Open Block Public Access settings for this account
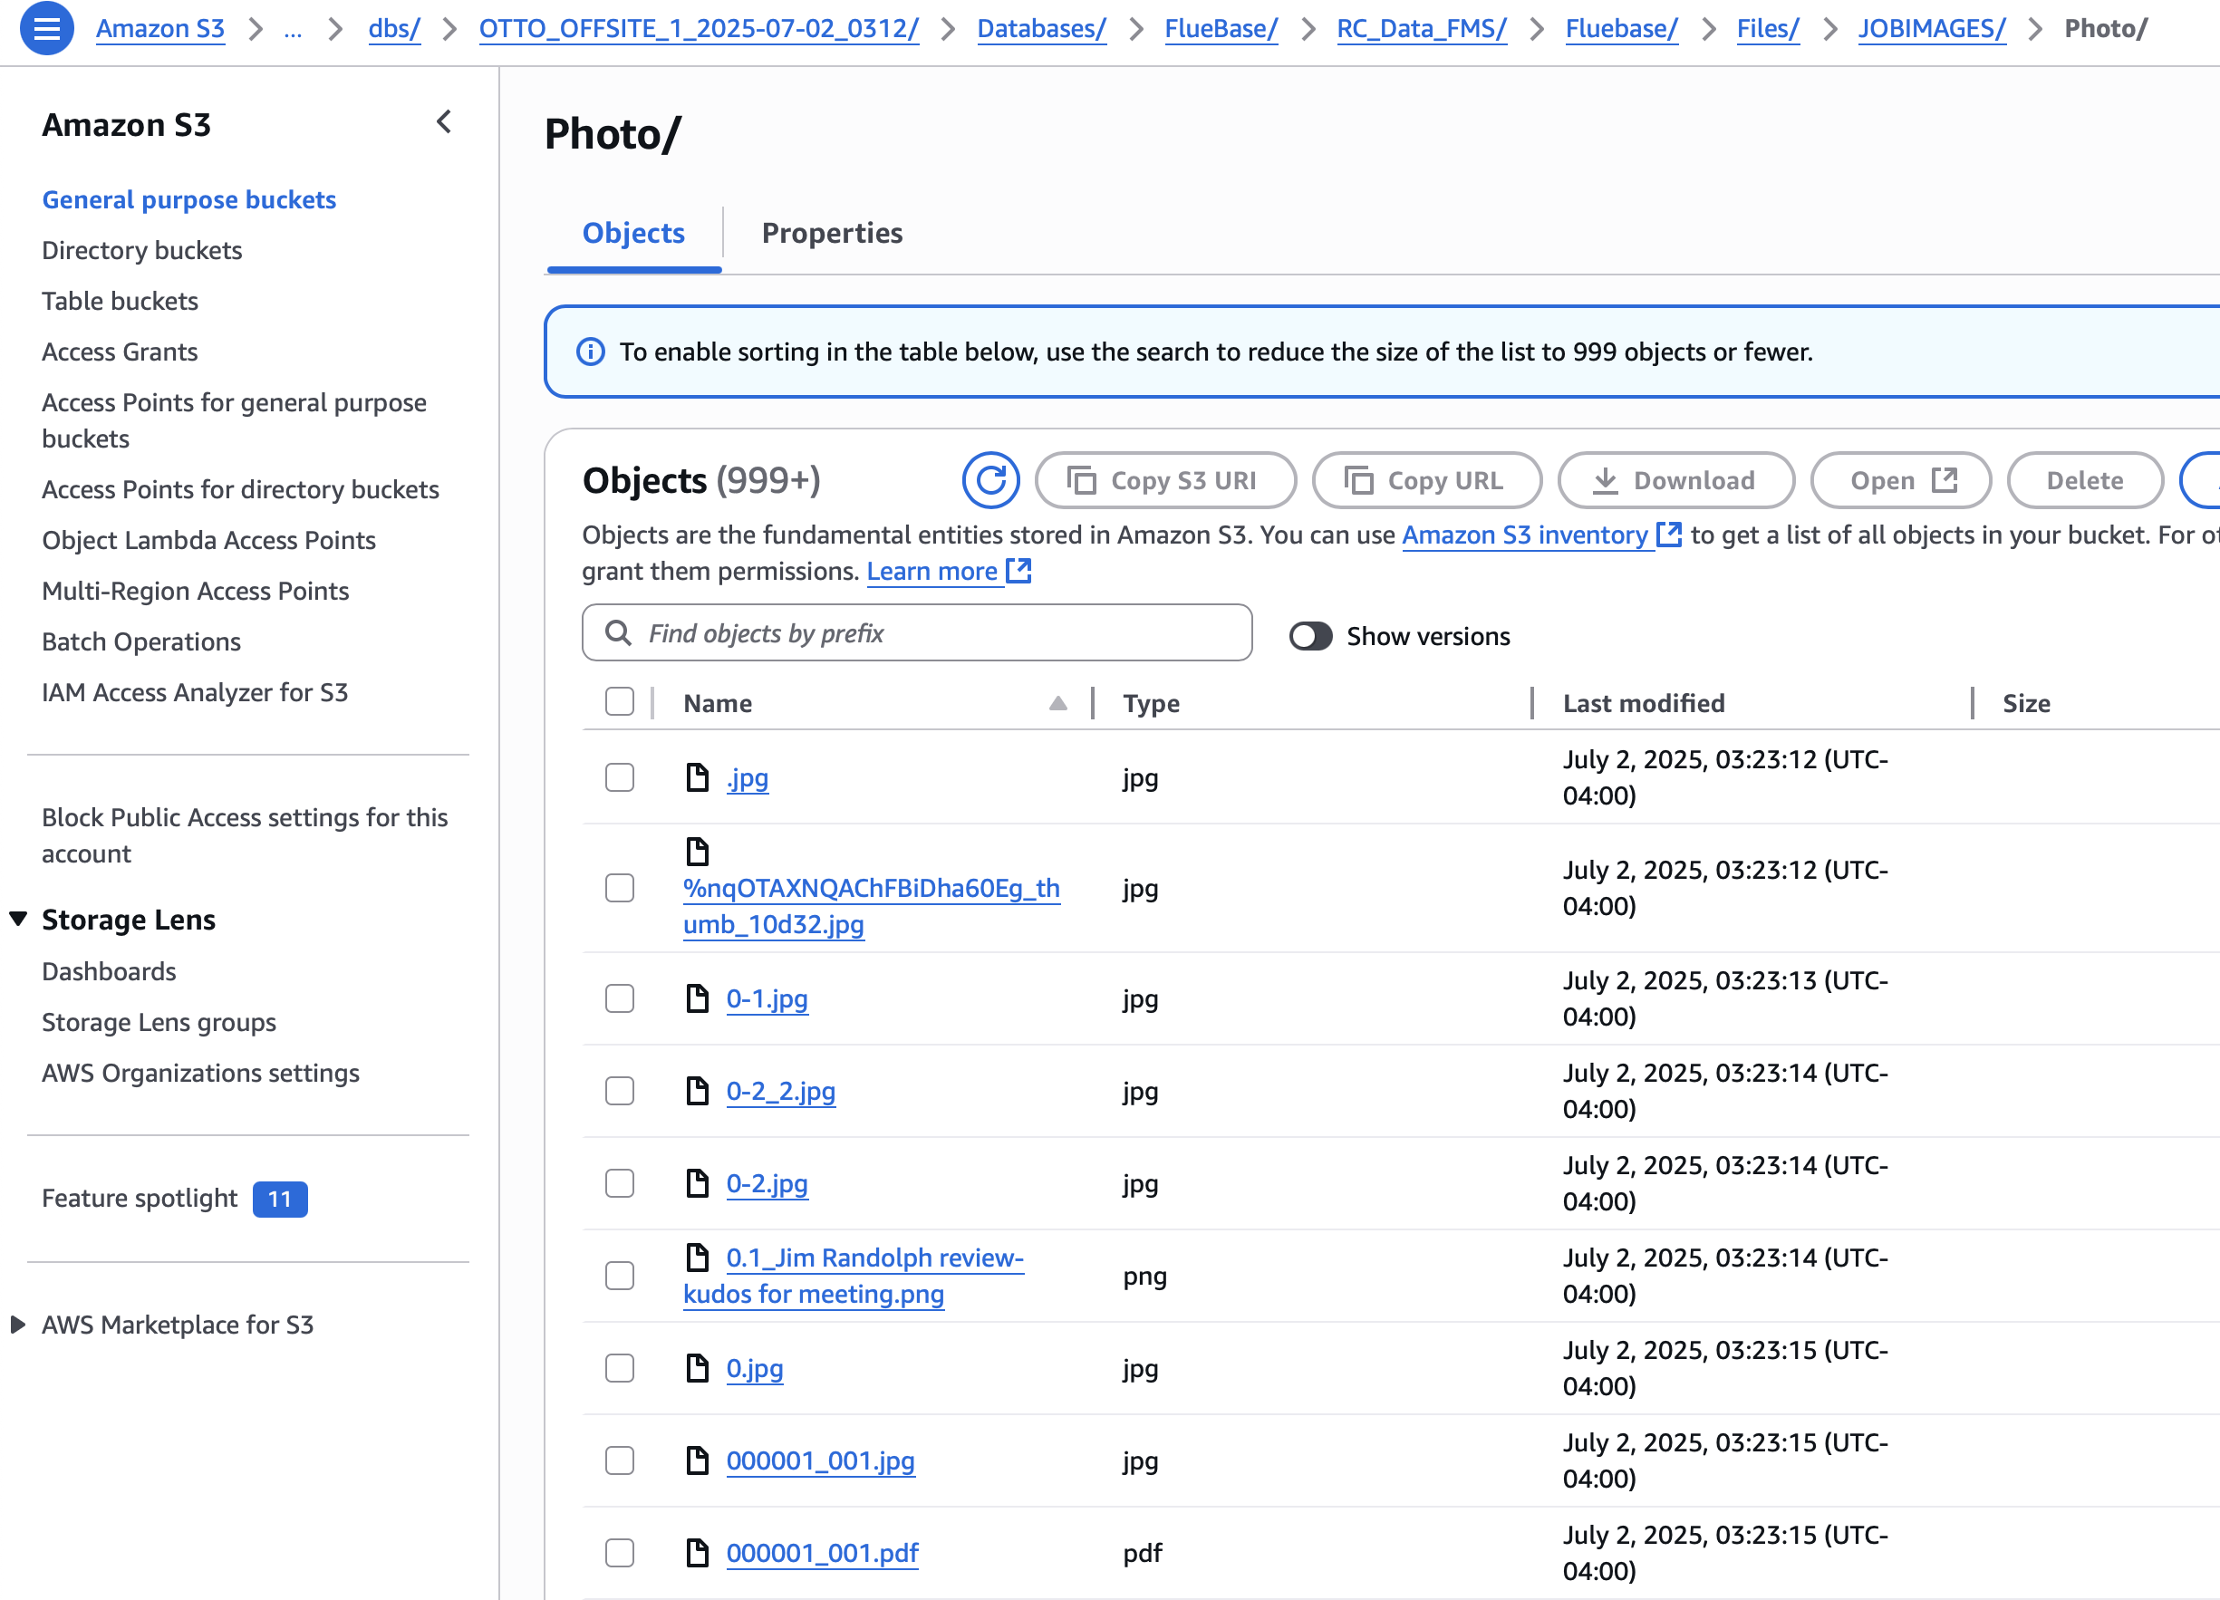 click(x=245, y=835)
